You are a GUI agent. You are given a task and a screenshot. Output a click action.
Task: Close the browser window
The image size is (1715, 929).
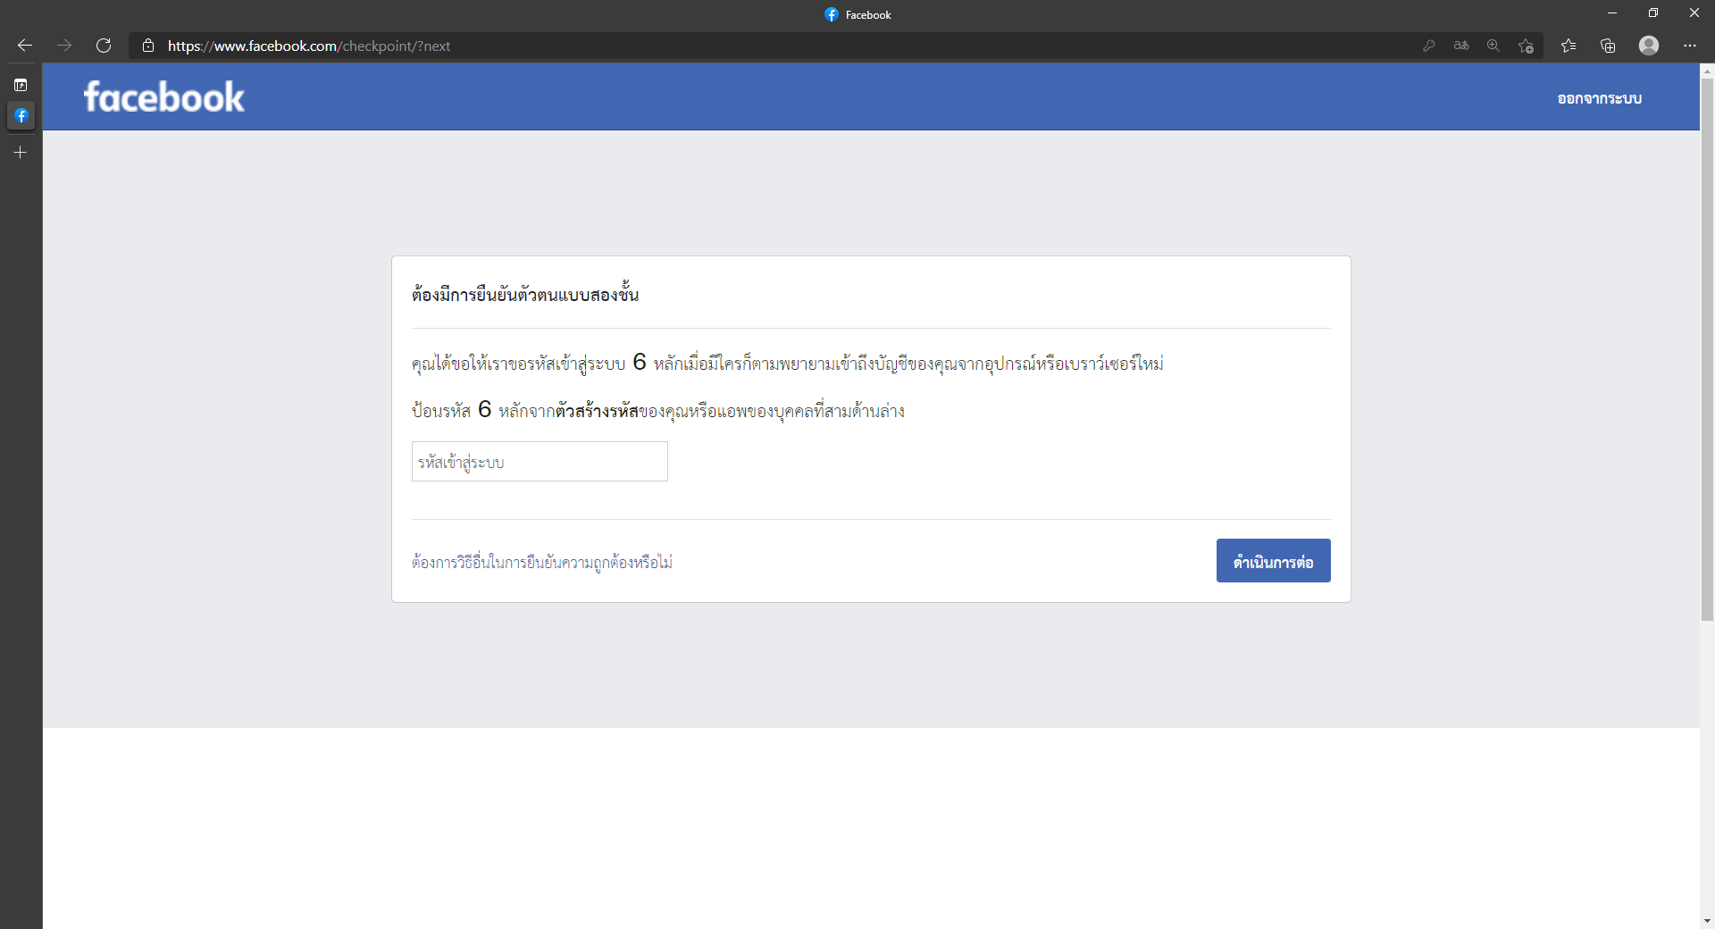1694,13
